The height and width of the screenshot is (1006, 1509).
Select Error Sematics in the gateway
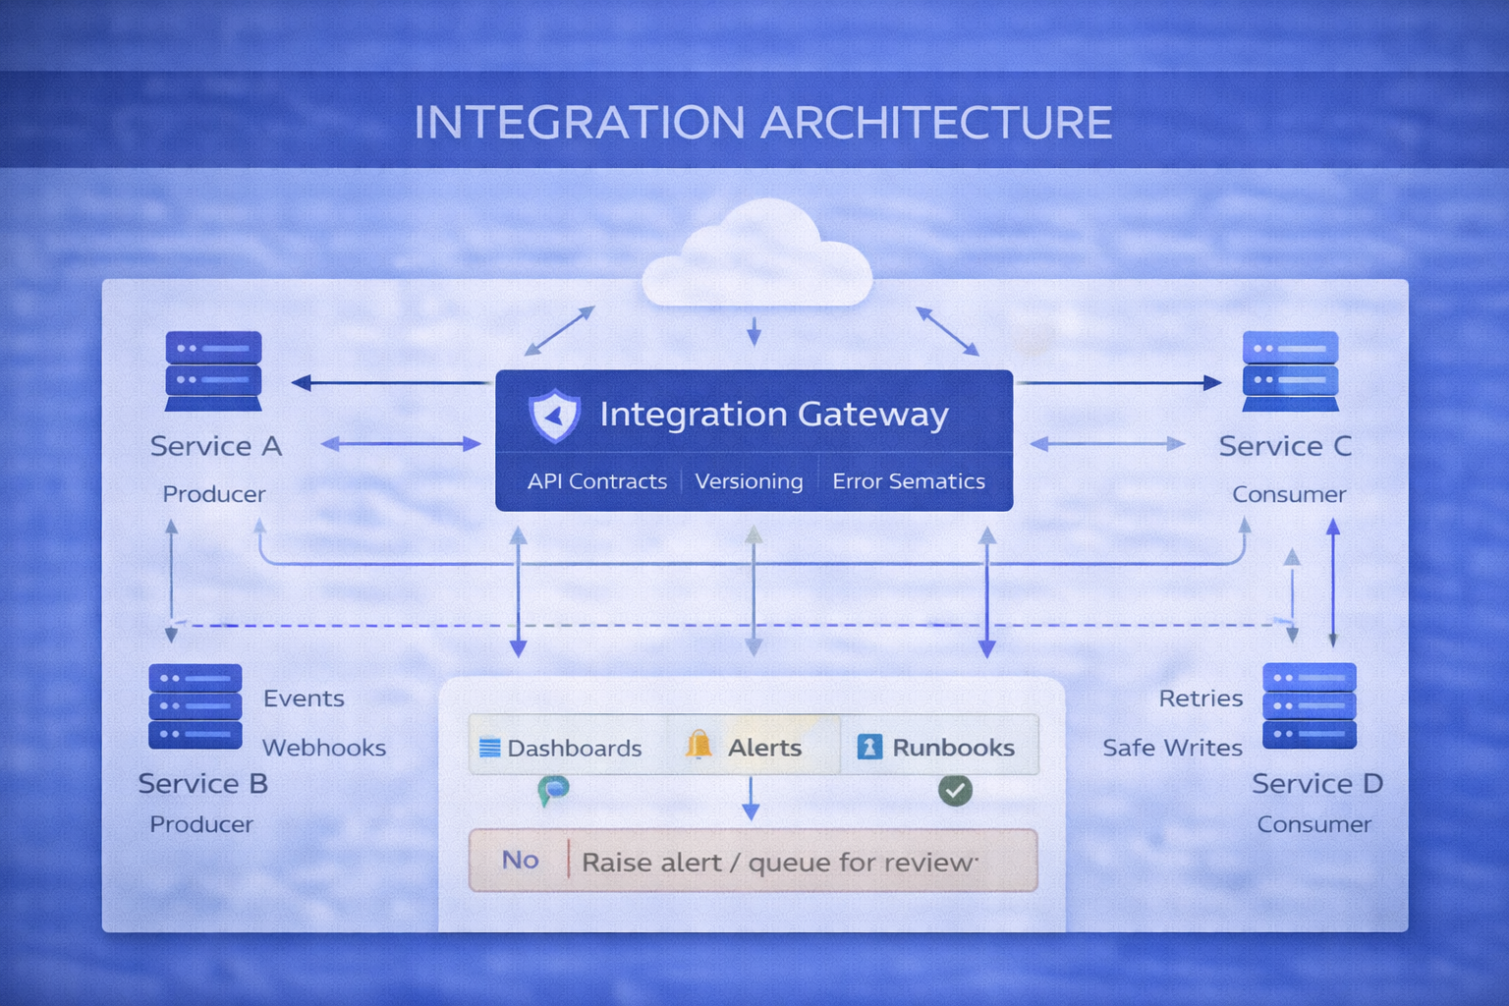coord(909,481)
